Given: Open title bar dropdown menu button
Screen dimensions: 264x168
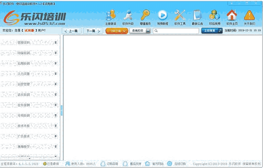Looking at the screenshot, I should (232, 4).
